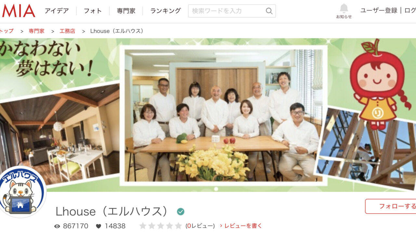Go to 工務店 breadcrumb

[x=67, y=31]
